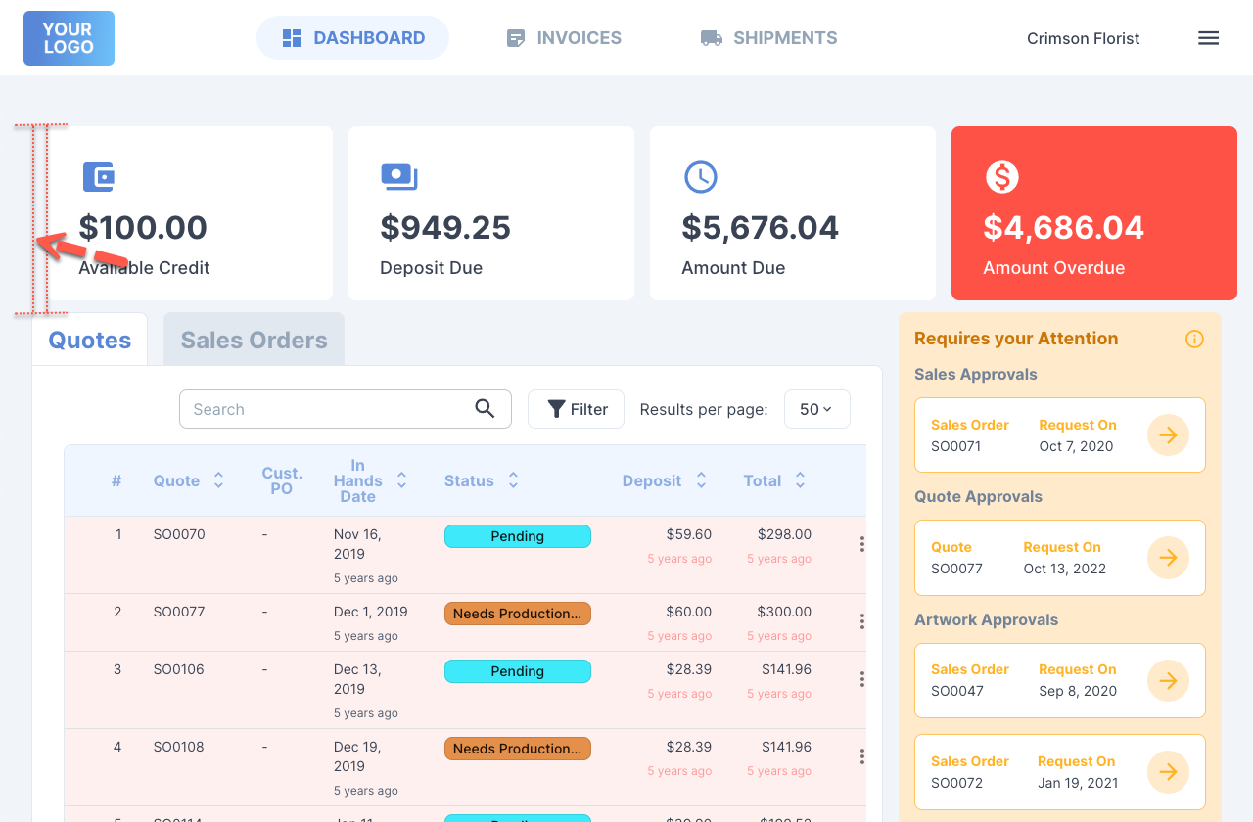This screenshot has width=1253, height=822.
Task: Go to the Invoices page
Action: click(564, 38)
